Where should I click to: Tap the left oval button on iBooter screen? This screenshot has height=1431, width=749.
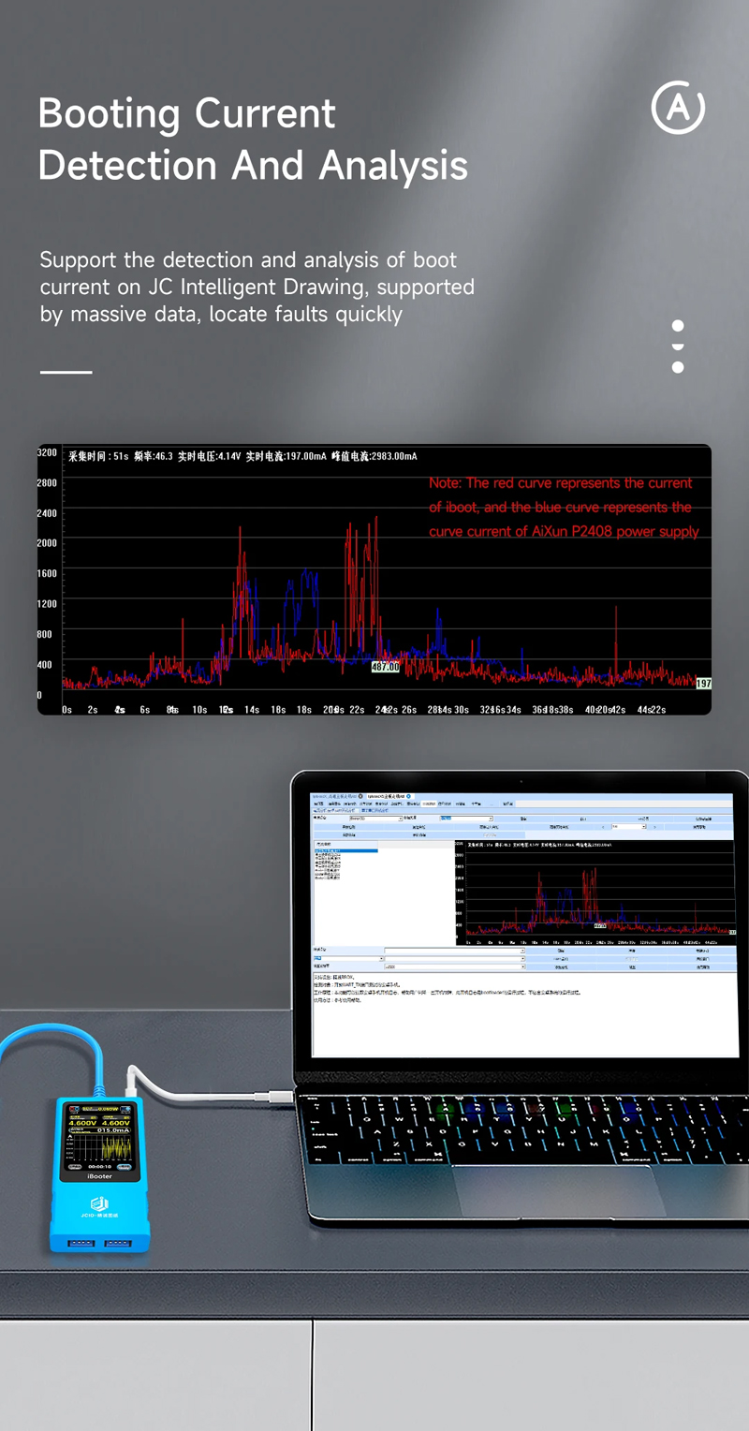[75, 1167]
